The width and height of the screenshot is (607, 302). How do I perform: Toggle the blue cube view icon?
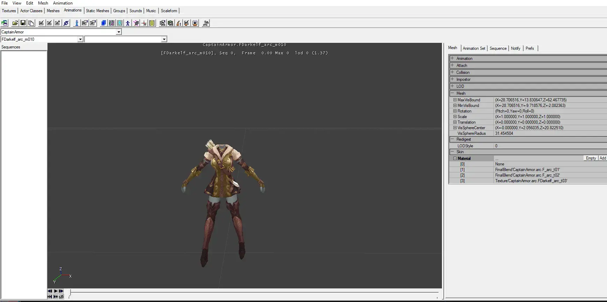[104, 23]
